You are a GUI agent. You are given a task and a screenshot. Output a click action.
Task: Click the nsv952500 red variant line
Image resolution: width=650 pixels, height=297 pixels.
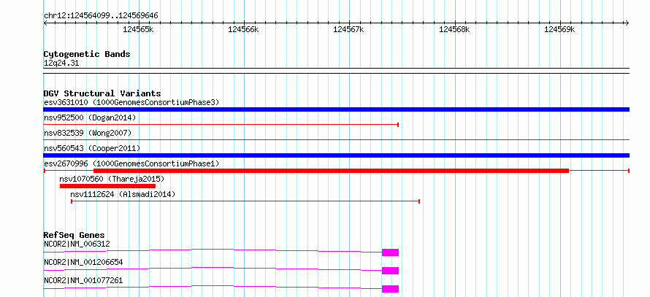click(221, 125)
